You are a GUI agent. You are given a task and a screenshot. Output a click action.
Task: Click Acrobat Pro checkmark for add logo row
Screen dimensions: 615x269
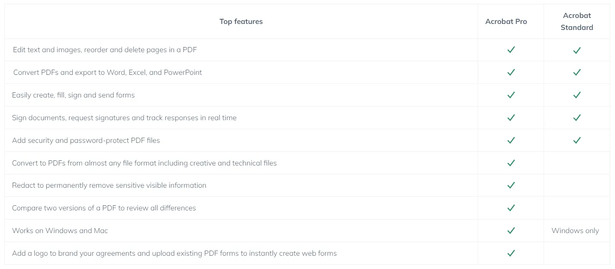pos(511,253)
